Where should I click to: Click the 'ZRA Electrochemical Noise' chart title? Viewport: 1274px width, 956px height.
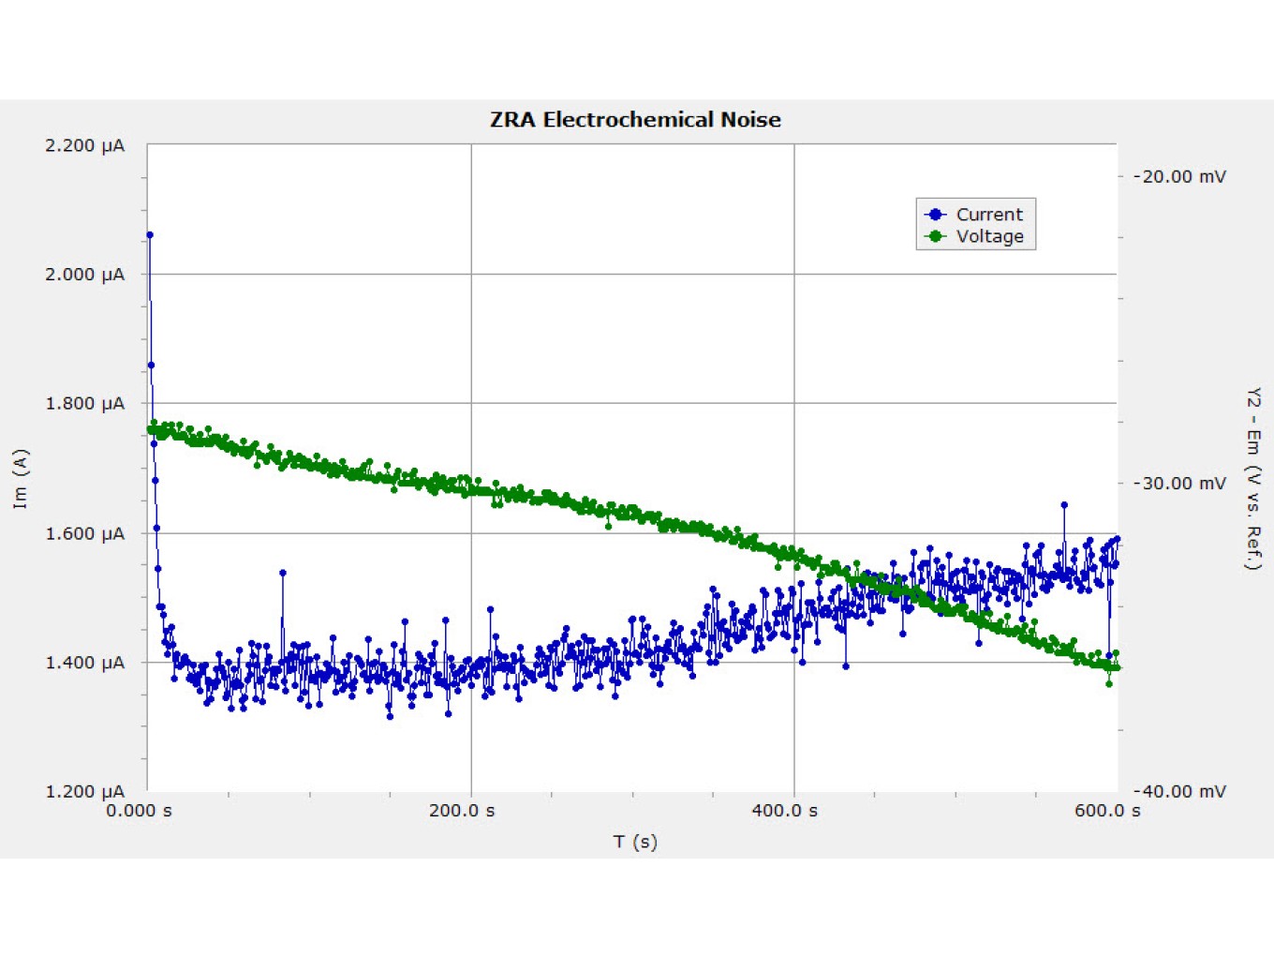pos(635,120)
